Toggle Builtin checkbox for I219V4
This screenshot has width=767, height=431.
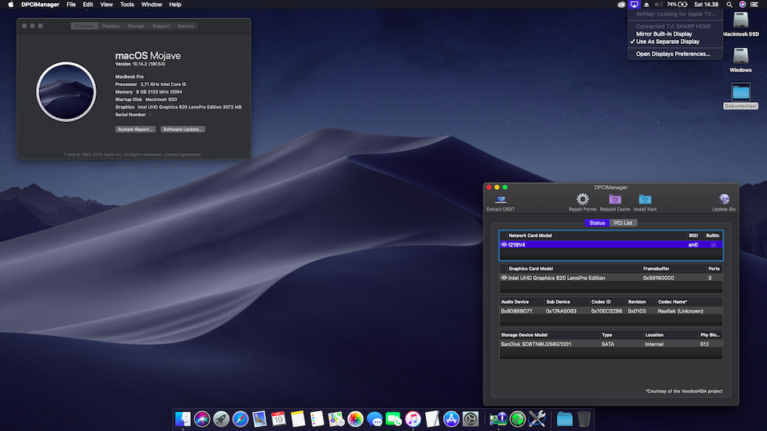pyautogui.click(x=713, y=244)
